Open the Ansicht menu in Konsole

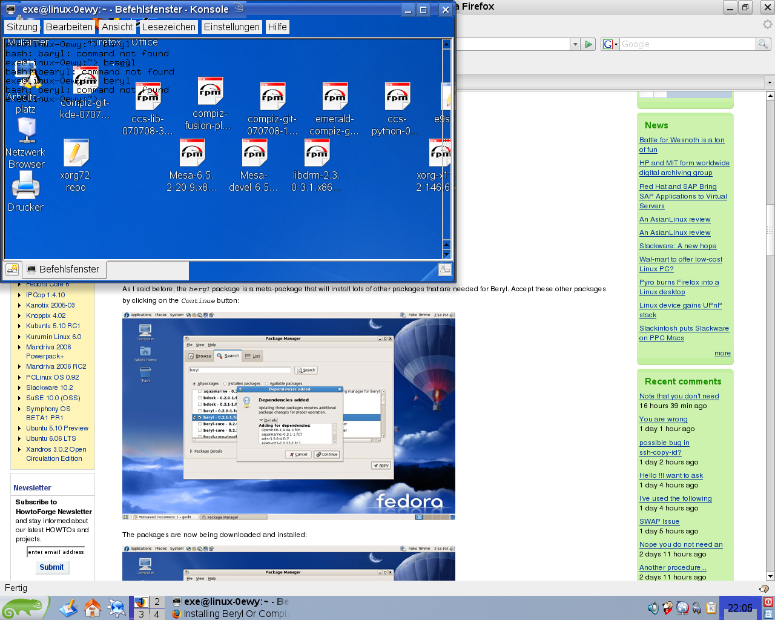click(117, 27)
